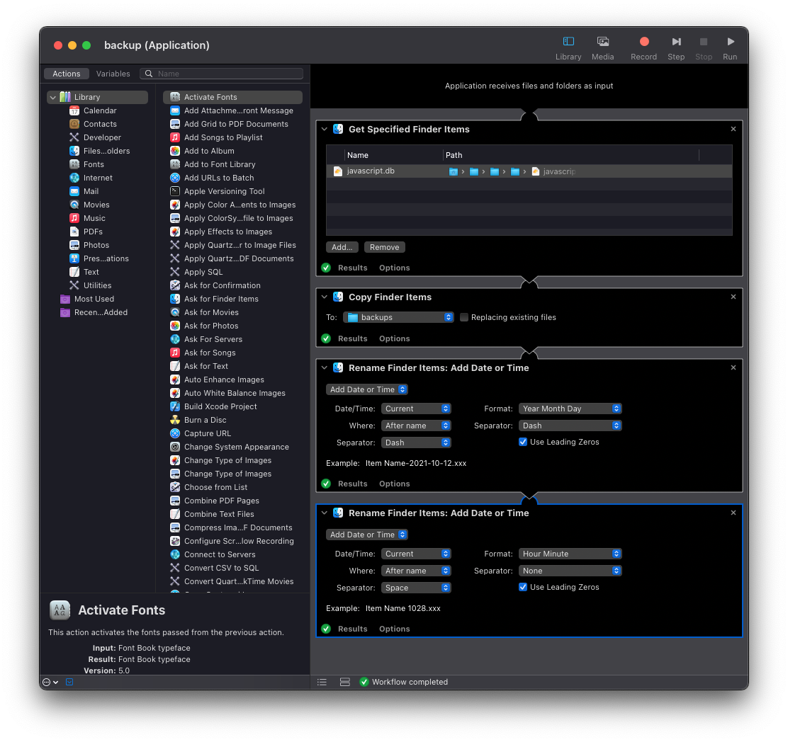788x742 pixels.
Task: Click the action Name search field
Action: click(x=228, y=74)
